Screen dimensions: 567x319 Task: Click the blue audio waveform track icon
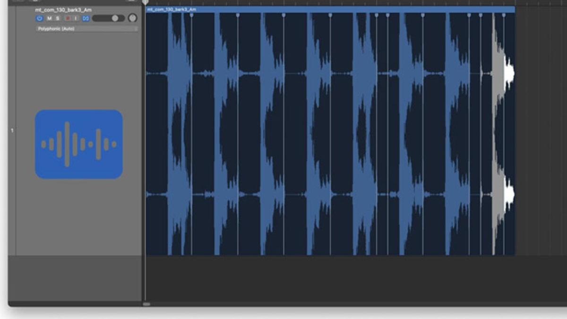point(79,144)
